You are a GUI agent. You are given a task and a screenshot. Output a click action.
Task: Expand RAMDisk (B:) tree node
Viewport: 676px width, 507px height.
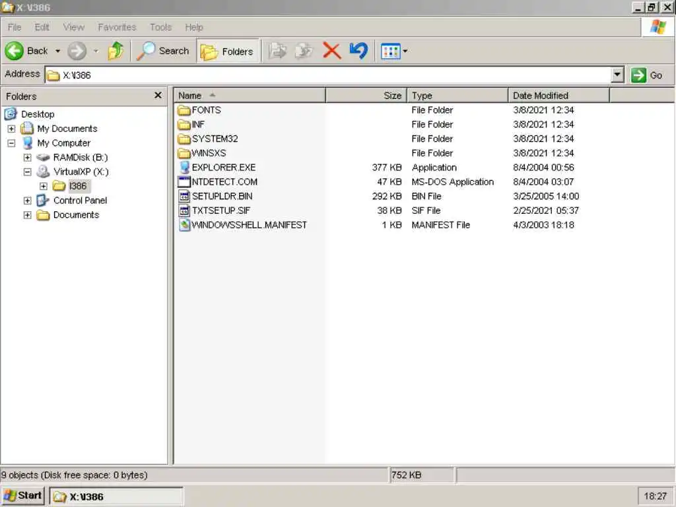27,157
